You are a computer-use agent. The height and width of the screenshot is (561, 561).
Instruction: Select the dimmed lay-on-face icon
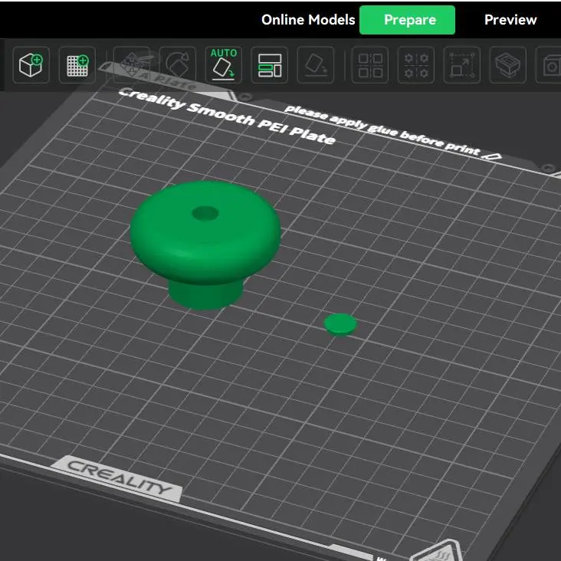point(316,65)
